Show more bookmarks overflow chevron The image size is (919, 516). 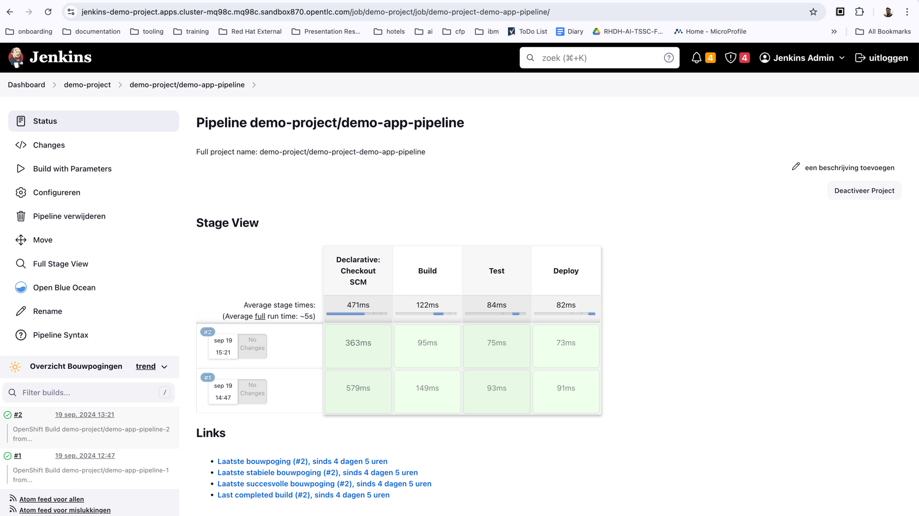(x=834, y=31)
